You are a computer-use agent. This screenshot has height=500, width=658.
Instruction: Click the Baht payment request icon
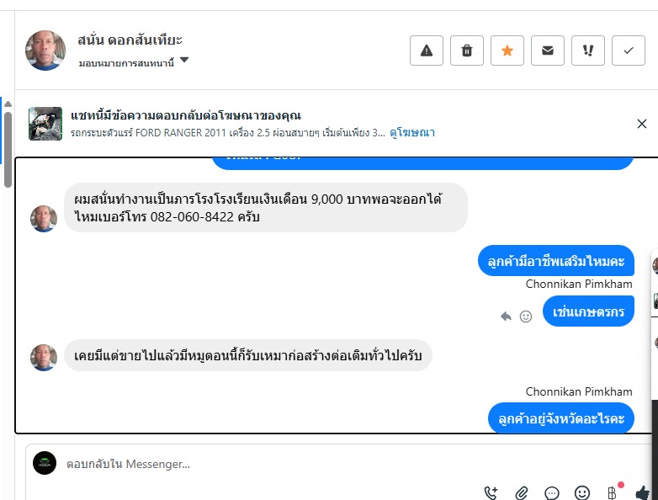(612, 493)
